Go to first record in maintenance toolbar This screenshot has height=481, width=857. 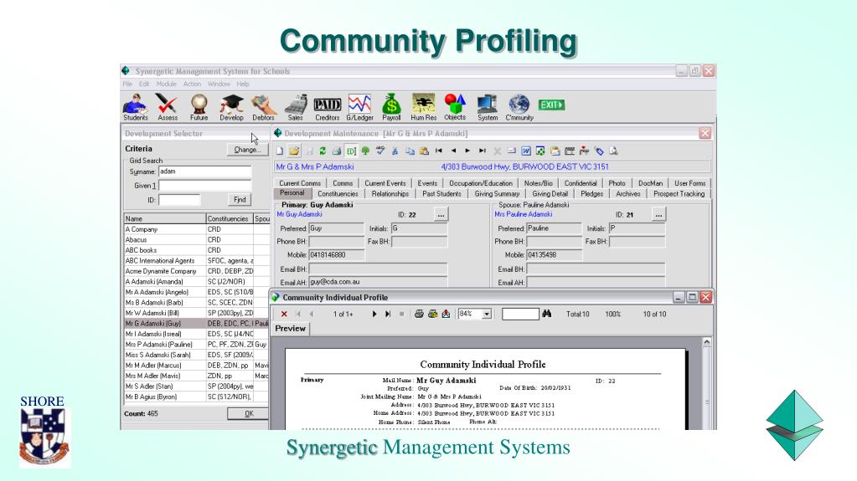pos(438,151)
